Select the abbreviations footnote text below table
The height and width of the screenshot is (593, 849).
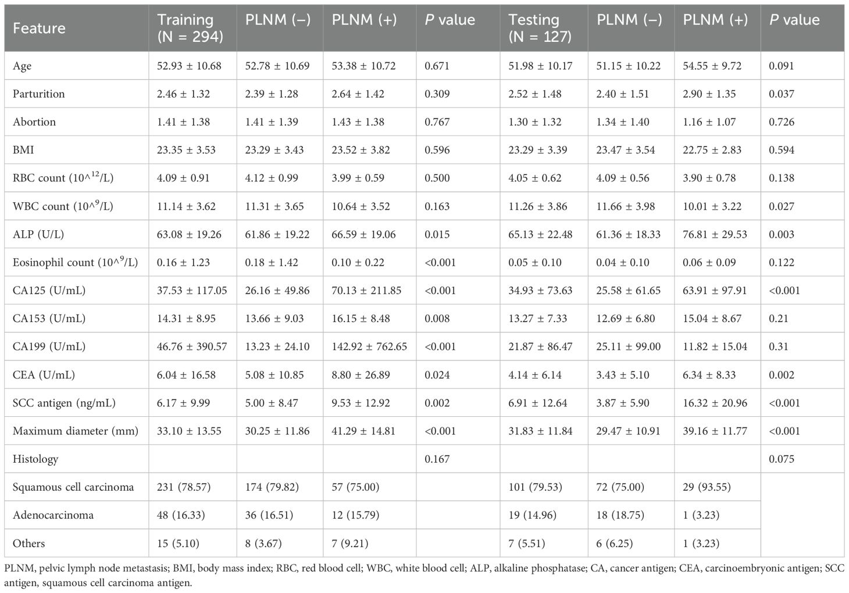(424, 574)
